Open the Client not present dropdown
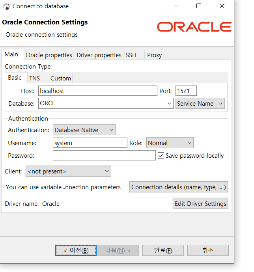Viewport: 254px width, 272px height. coord(68,171)
